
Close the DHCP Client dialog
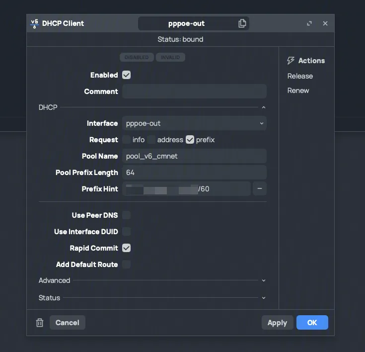pyautogui.click(x=325, y=23)
